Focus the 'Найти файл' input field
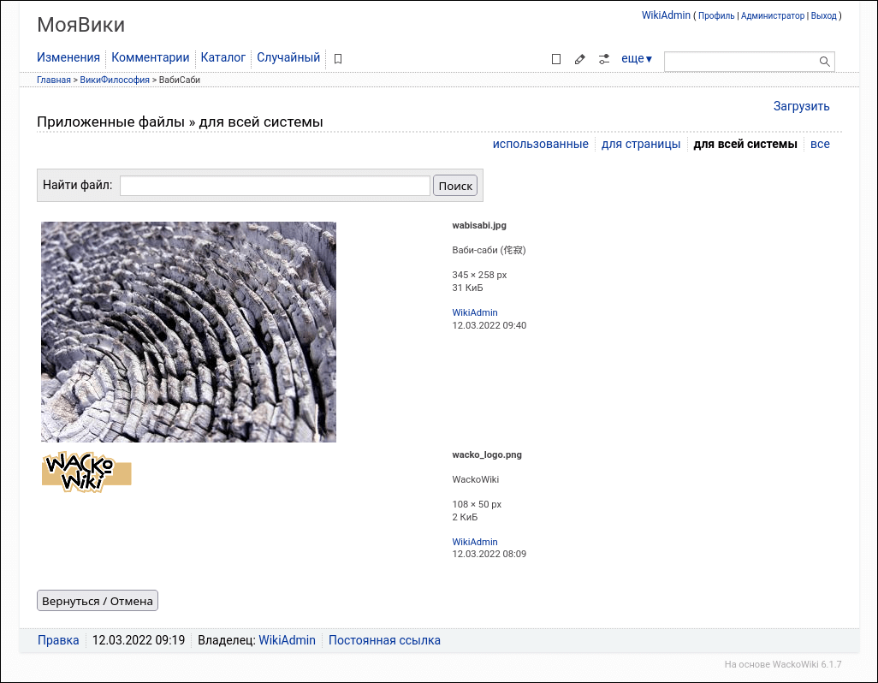The width and height of the screenshot is (878, 683). click(x=275, y=186)
